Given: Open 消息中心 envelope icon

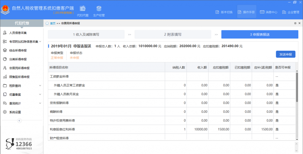Looking at the screenshot, I should (262, 12).
